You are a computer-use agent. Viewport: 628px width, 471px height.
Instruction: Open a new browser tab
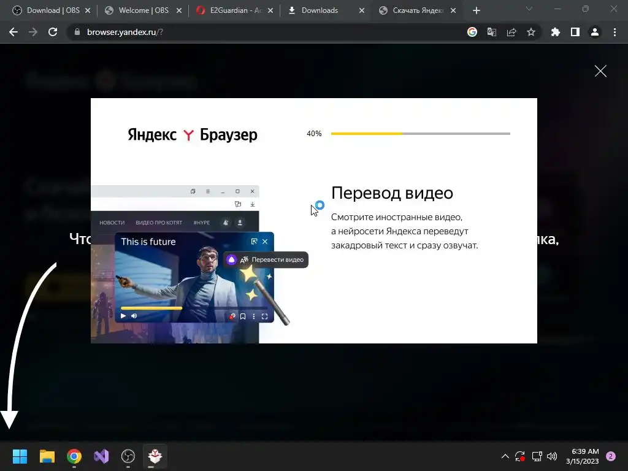click(476, 10)
